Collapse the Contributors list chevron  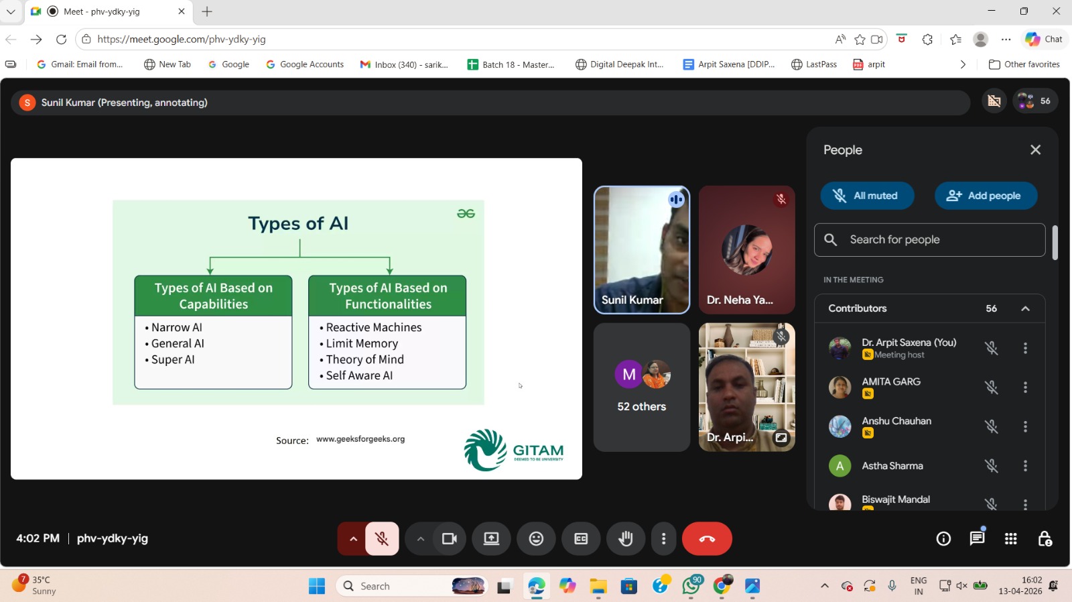coord(1025,308)
